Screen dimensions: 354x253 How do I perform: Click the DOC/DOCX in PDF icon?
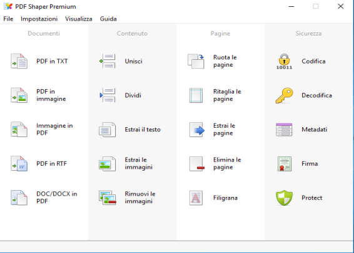click(19, 198)
